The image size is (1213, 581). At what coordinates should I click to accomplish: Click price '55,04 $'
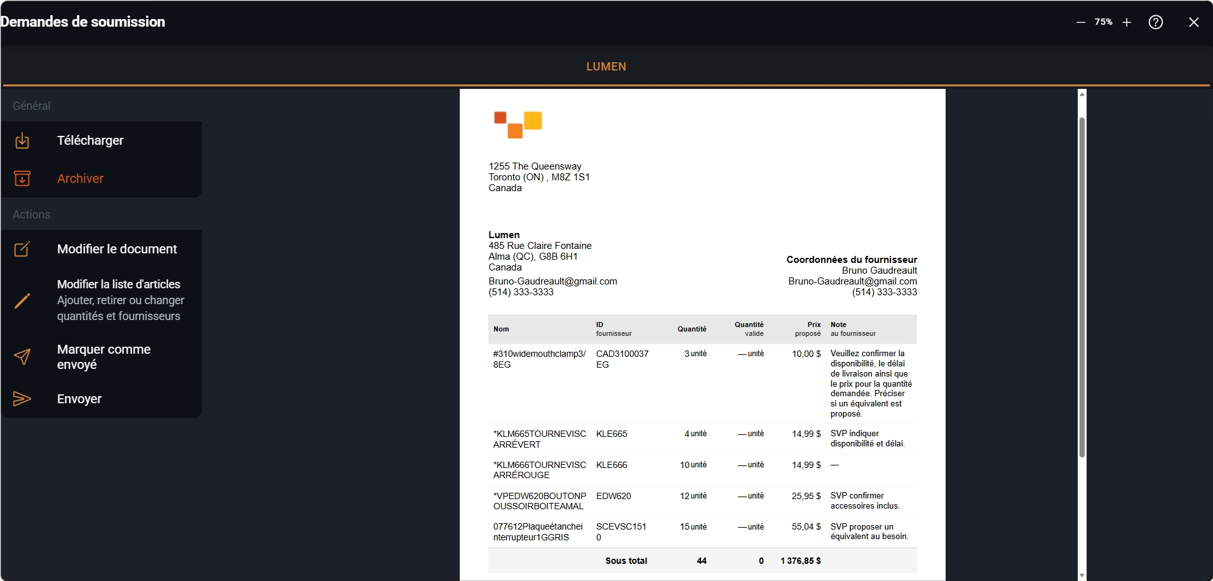(806, 527)
